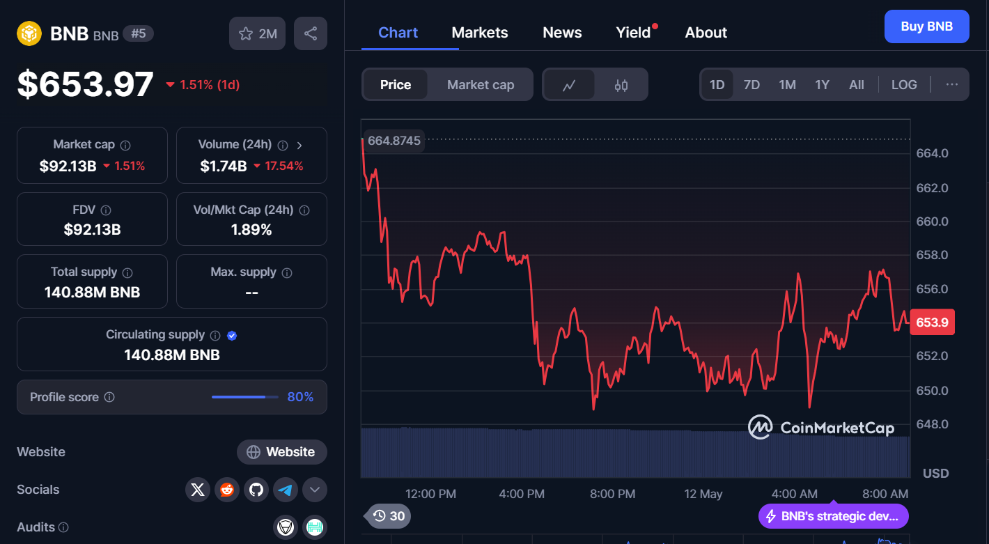Click the verified circulating supply badge
This screenshot has width=989, height=544.
pos(232,335)
